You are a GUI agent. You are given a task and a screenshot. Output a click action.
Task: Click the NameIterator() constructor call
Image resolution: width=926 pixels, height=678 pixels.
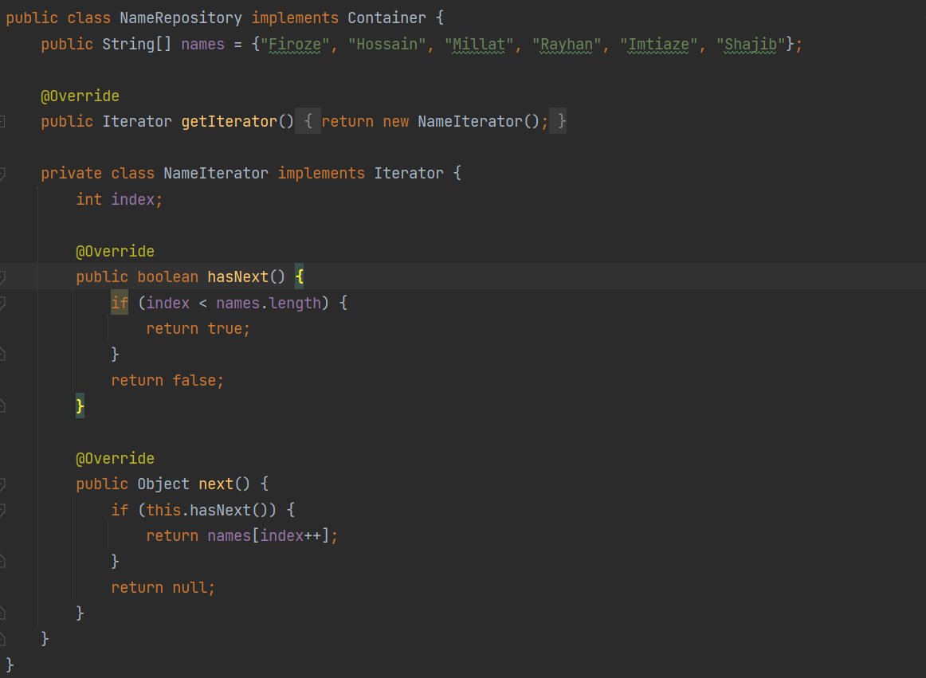pyautogui.click(x=478, y=122)
